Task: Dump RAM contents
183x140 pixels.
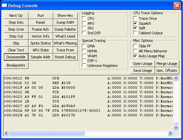Action: point(65,22)
